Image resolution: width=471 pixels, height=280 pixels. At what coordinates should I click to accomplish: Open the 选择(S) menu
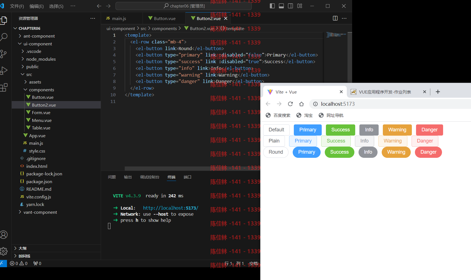tap(56, 6)
